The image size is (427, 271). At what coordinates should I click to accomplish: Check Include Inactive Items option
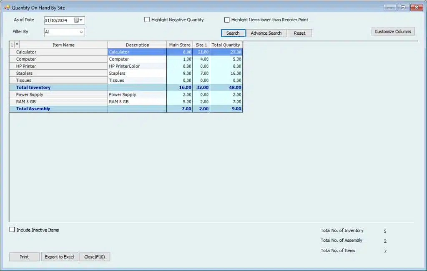[12, 230]
